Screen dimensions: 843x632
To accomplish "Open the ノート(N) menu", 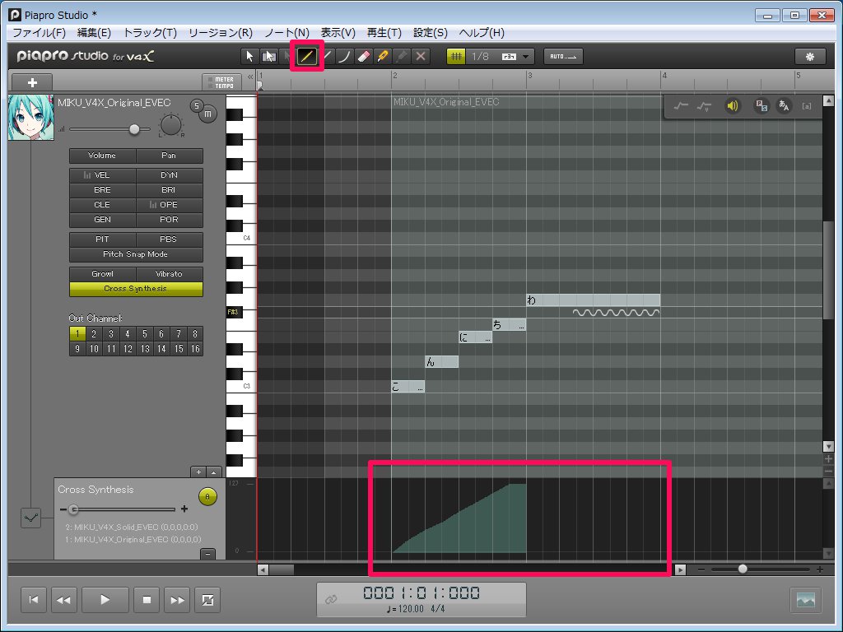I will [286, 33].
